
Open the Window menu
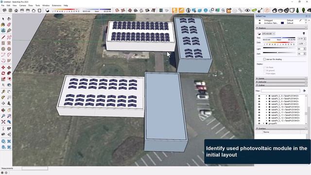(46, 5)
